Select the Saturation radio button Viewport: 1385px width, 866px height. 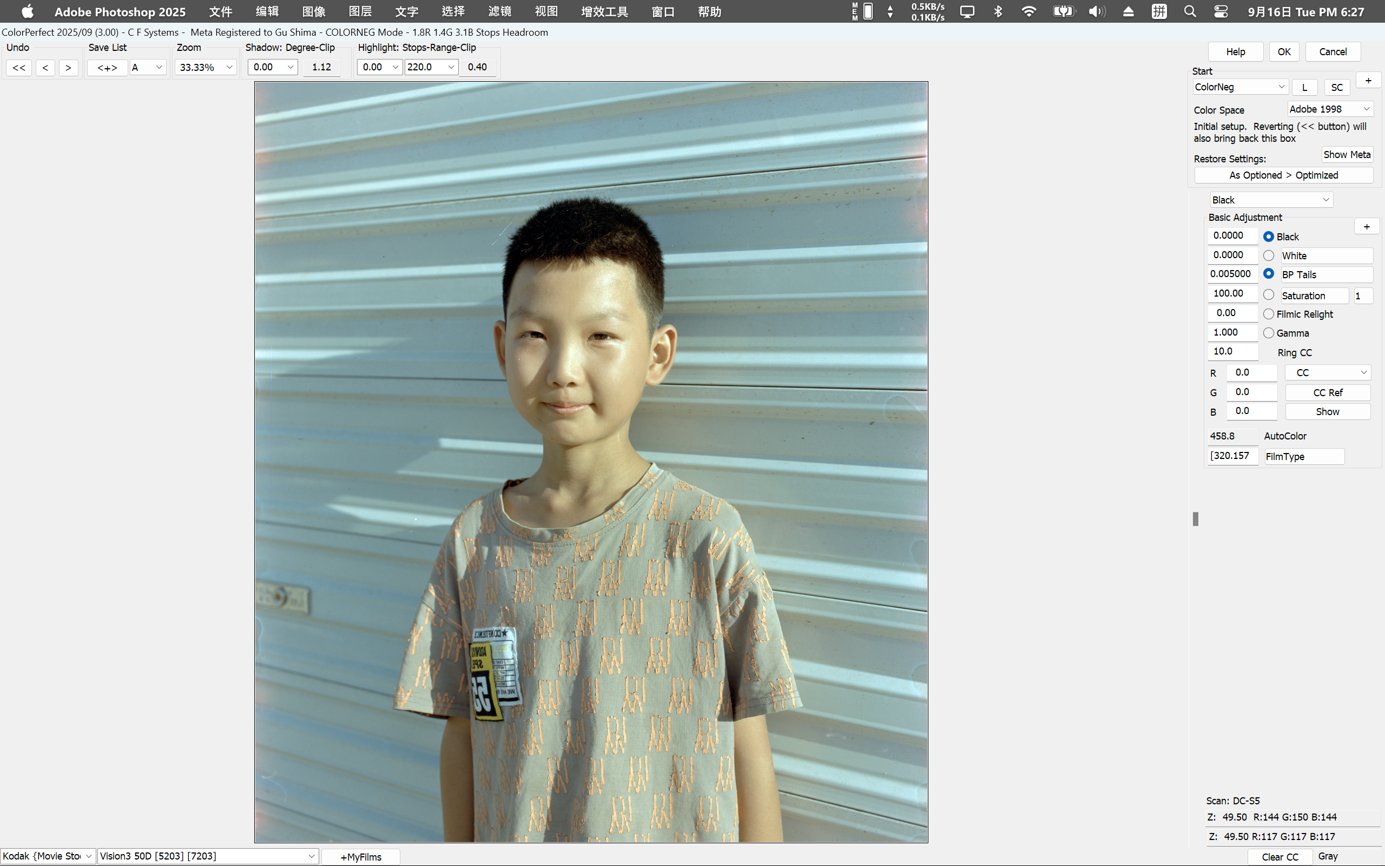click(1269, 295)
